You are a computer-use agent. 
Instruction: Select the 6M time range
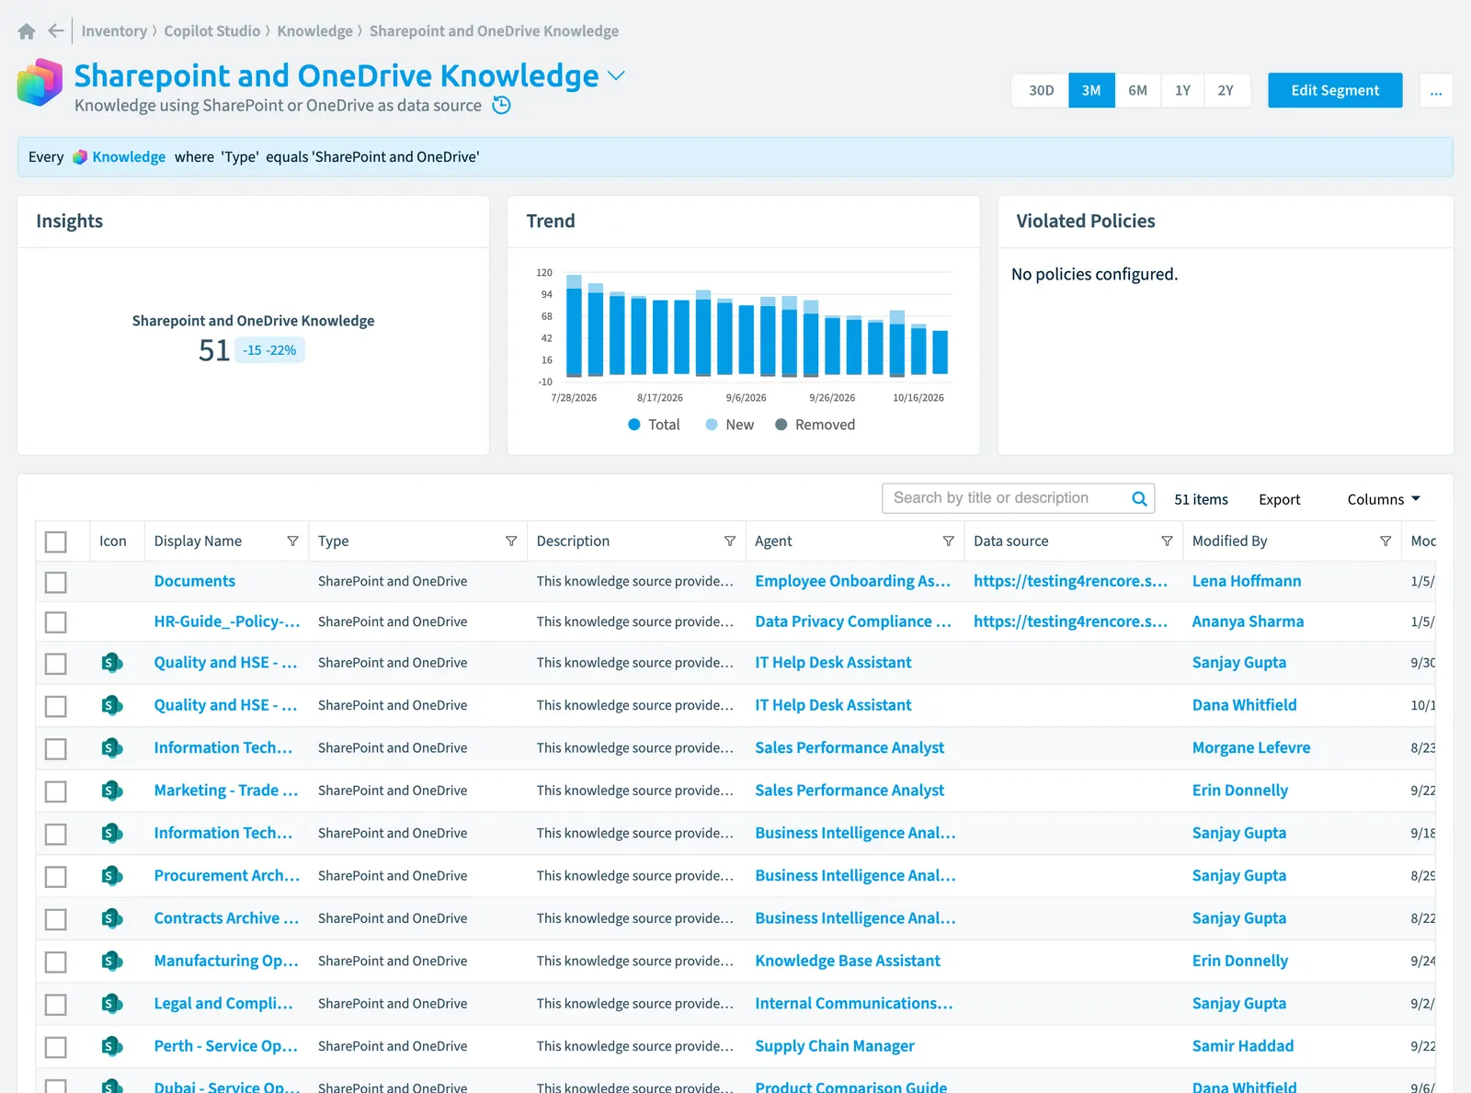coord(1138,90)
